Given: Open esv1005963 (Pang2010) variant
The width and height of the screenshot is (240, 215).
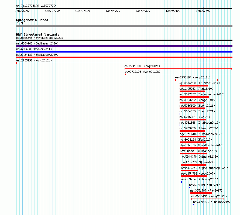Looking at the screenshot, I should (x=196, y=89).
